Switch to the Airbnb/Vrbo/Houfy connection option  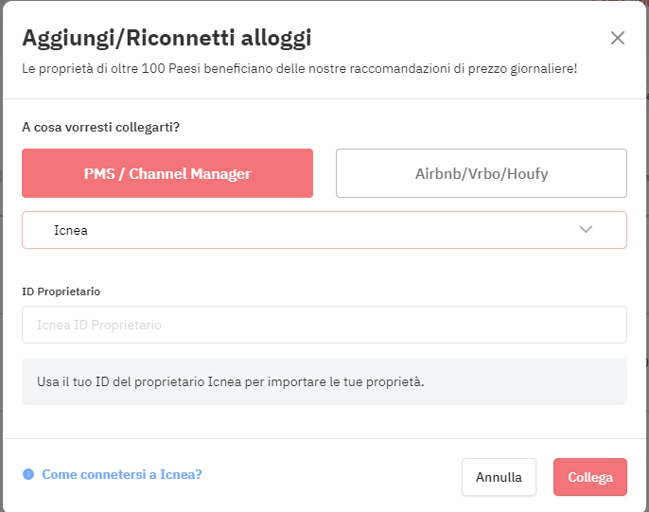tap(482, 173)
